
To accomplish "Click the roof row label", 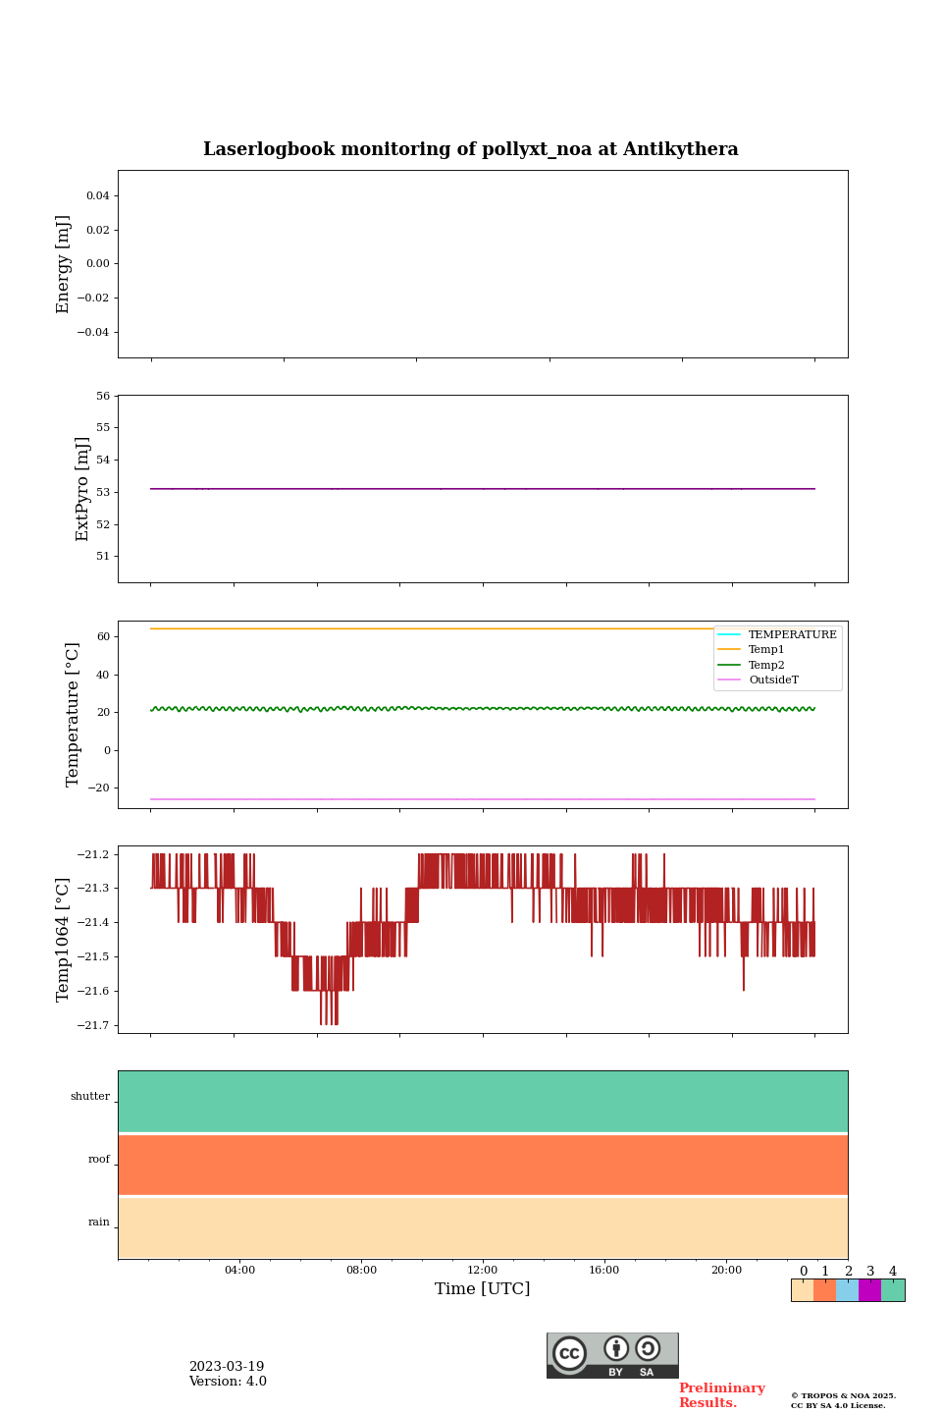I will (x=99, y=1159).
